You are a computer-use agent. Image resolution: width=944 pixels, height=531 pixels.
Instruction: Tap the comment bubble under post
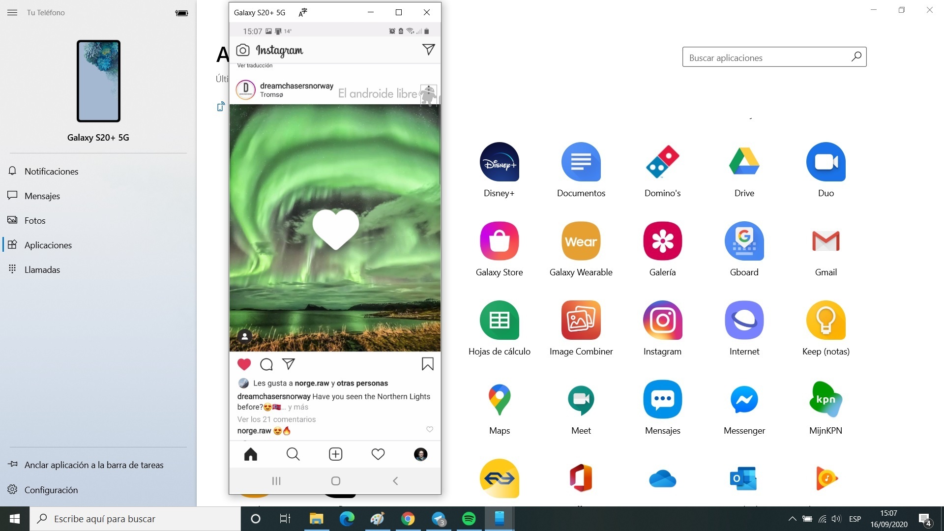266,364
